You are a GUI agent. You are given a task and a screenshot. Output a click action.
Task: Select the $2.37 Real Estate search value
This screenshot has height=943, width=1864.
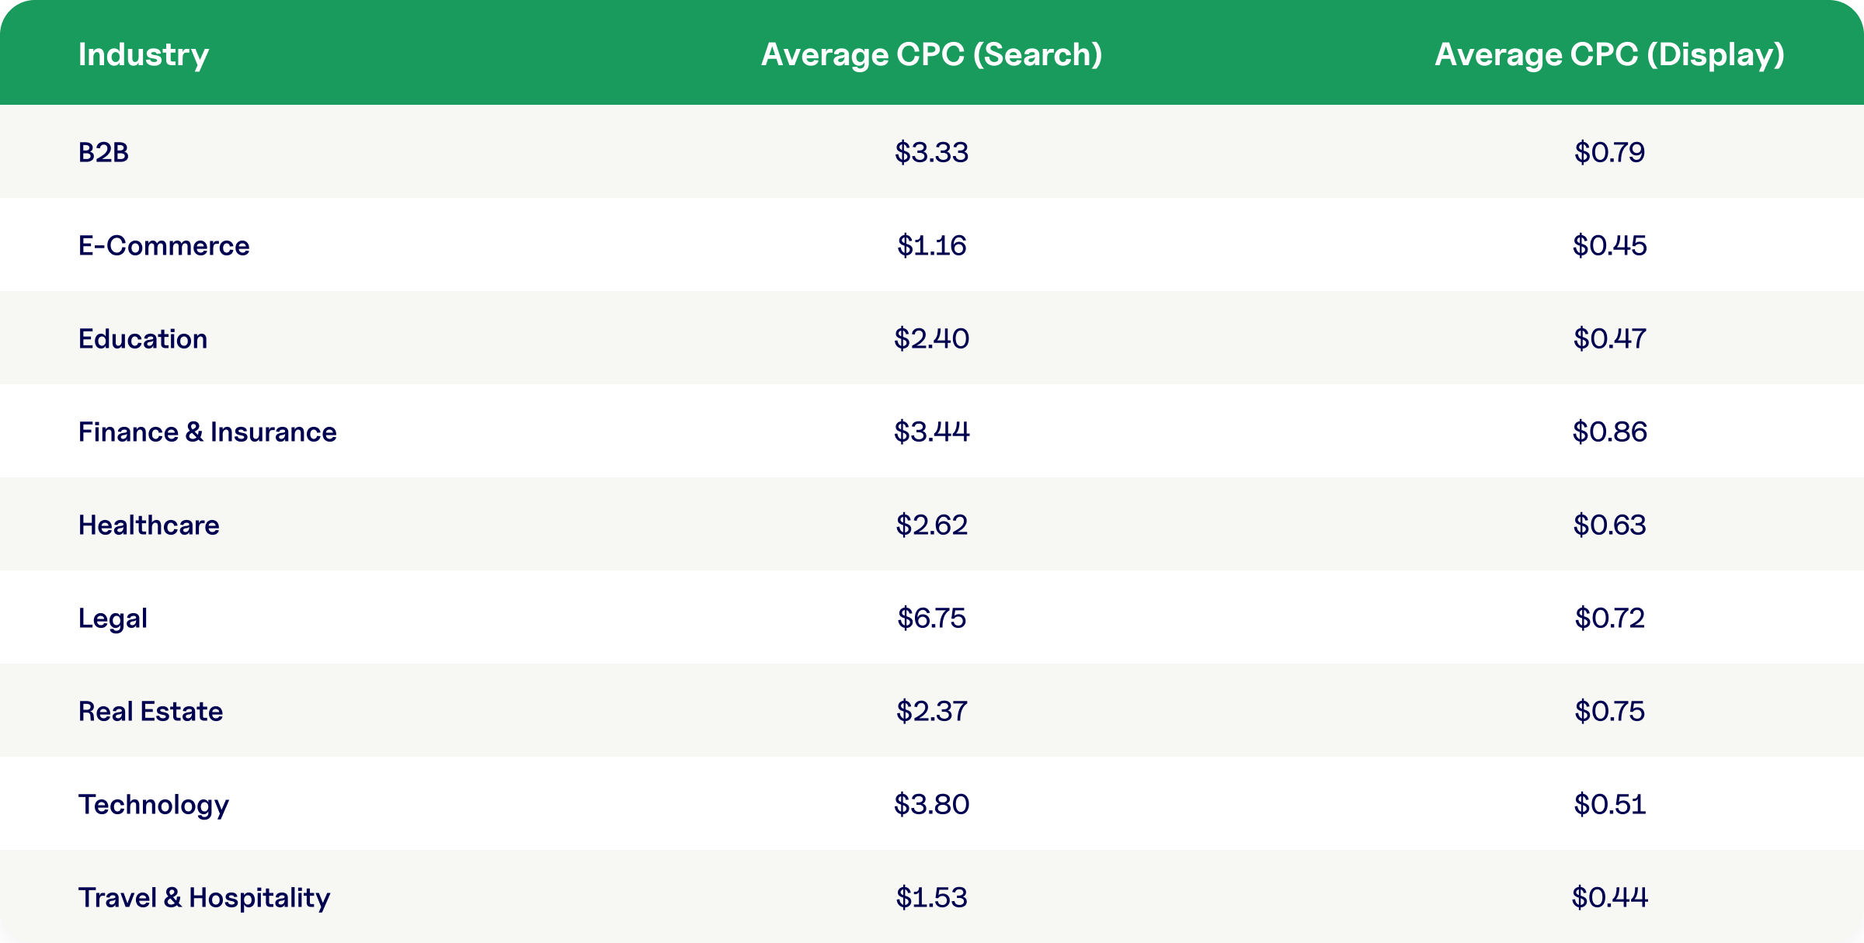point(931,711)
